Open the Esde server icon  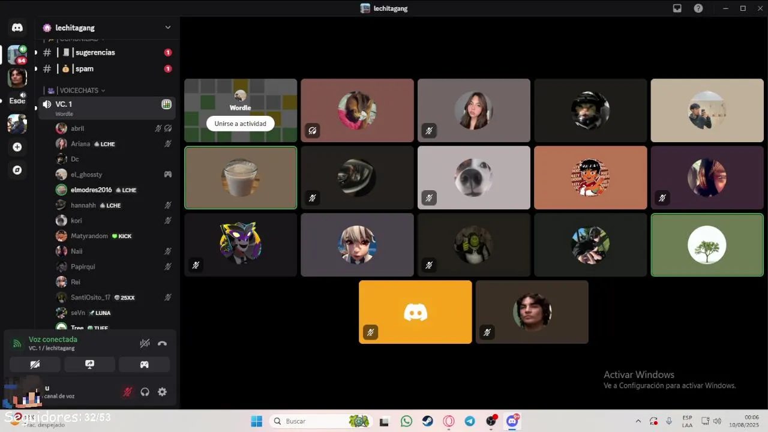[x=17, y=101]
